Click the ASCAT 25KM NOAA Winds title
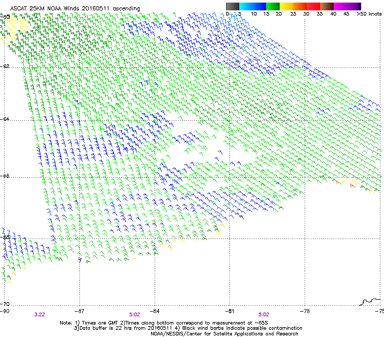 pyautogui.click(x=75, y=8)
